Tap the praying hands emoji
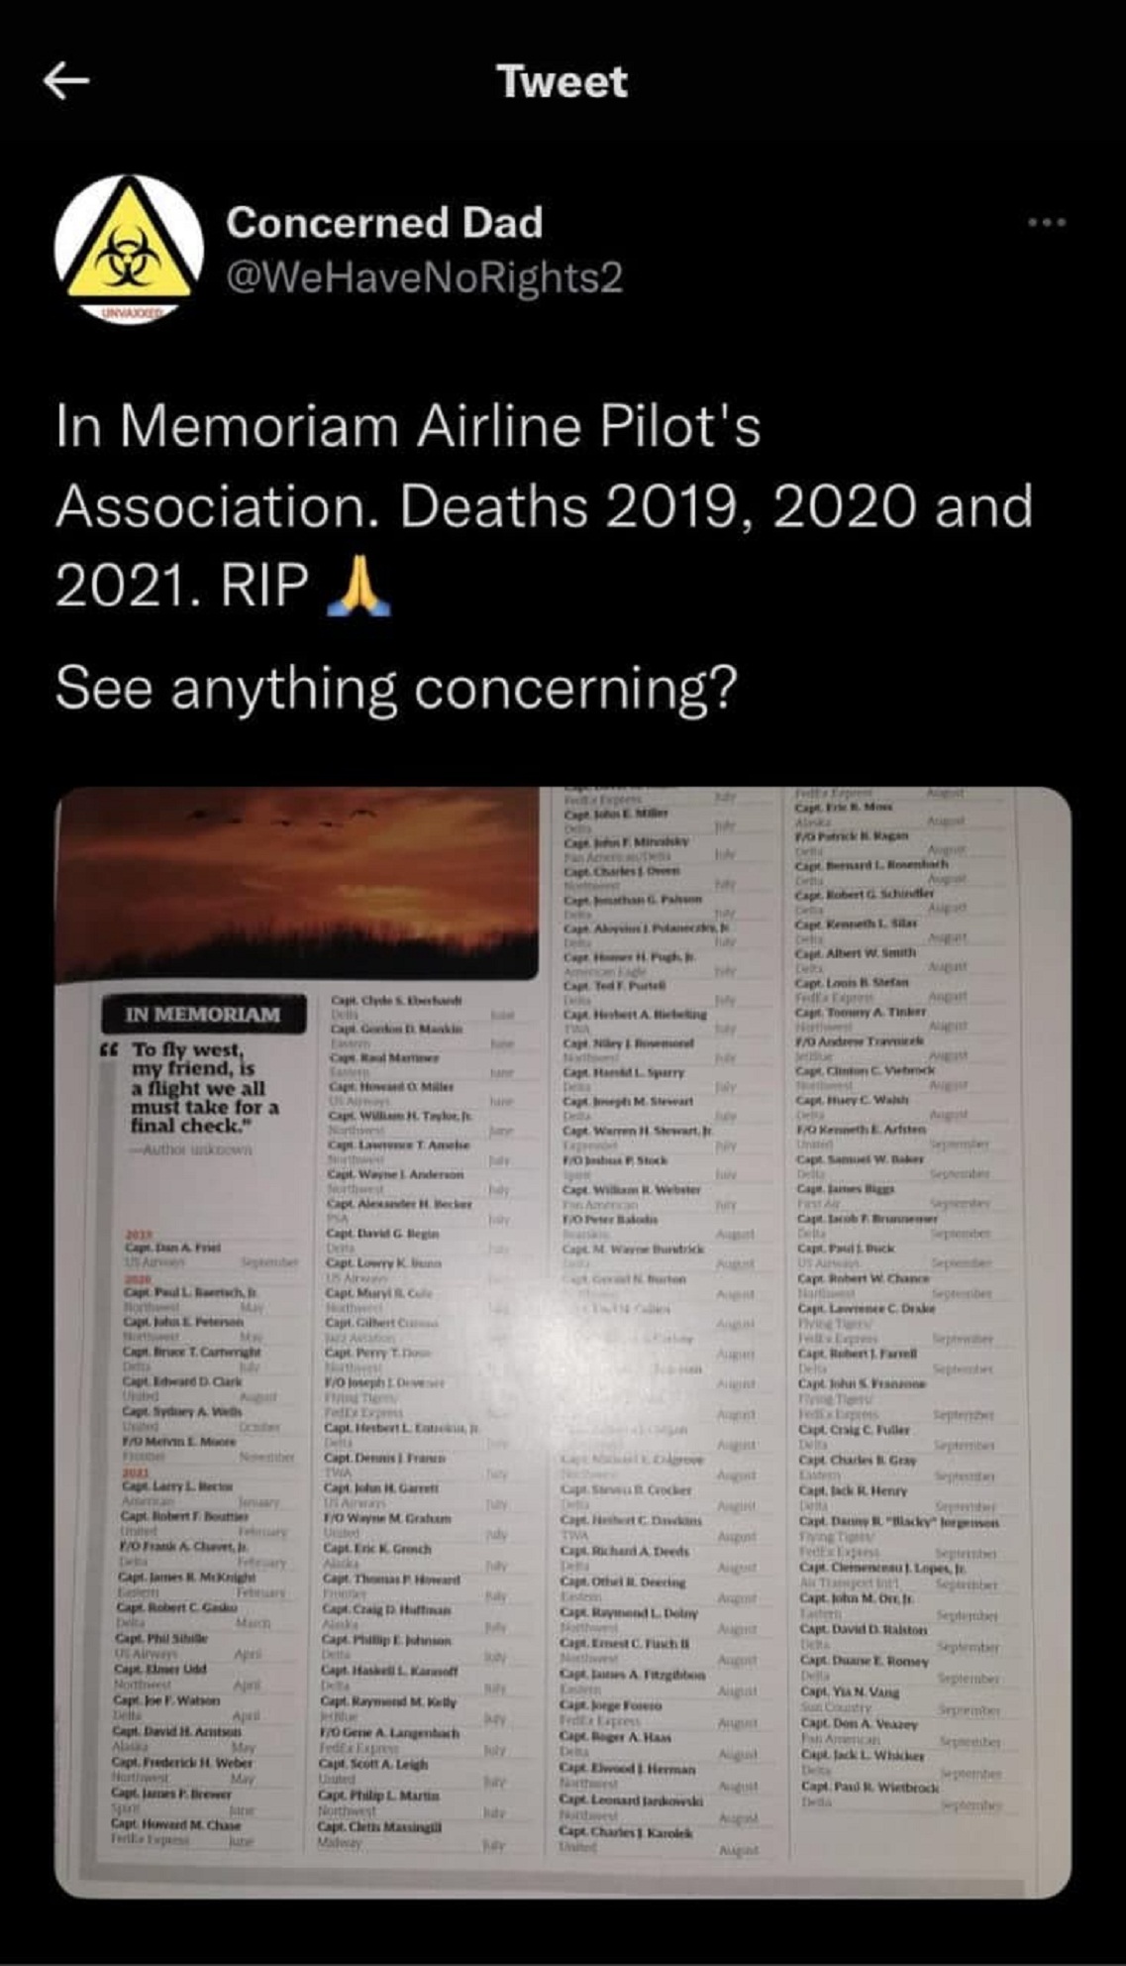 click(358, 587)
